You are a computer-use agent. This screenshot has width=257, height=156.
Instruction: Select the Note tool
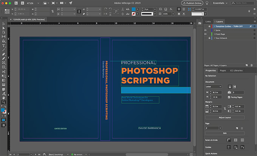[3, 89]
